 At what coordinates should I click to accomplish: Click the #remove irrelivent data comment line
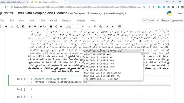click(50, 79)
